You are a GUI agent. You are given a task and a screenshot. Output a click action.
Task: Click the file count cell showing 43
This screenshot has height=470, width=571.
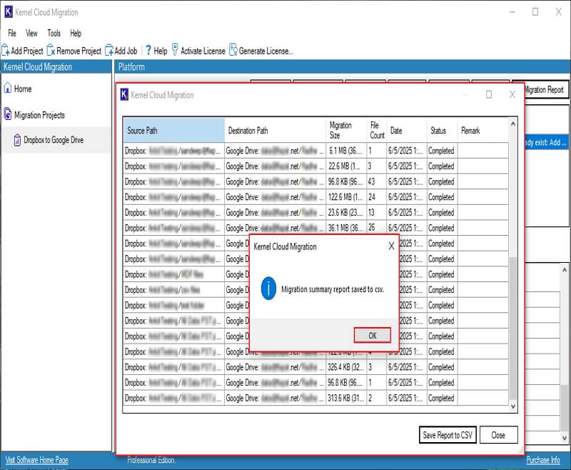(377, 181)
